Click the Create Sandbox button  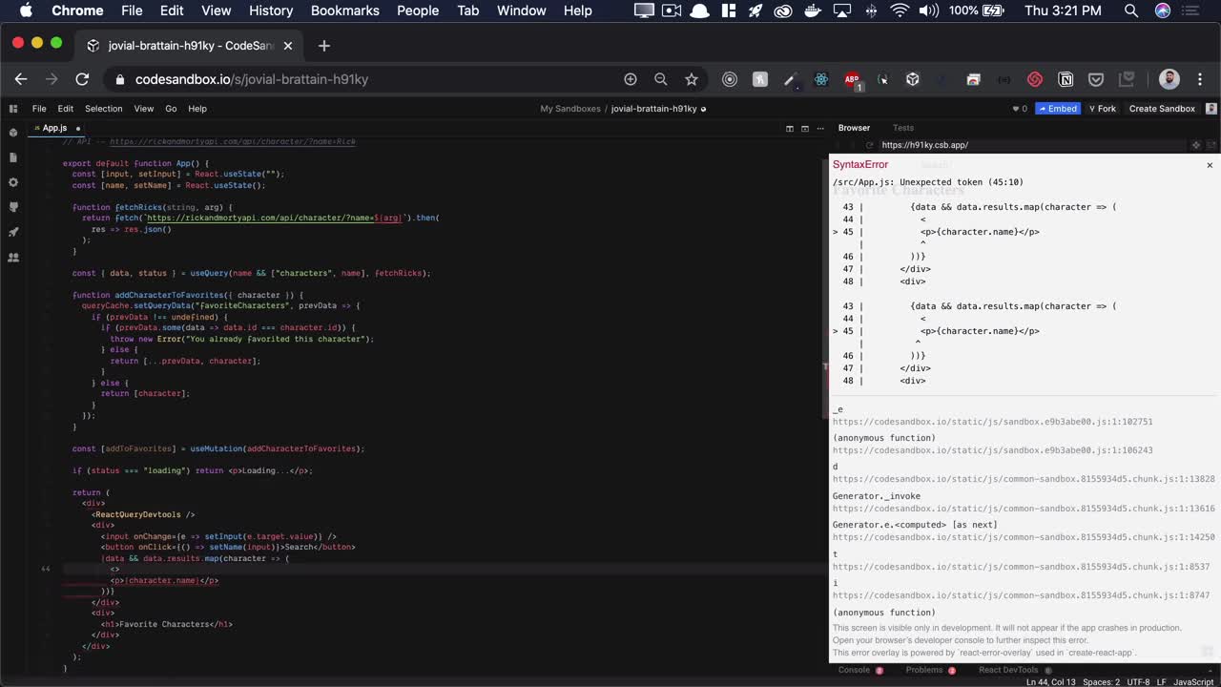(1162, 108)
